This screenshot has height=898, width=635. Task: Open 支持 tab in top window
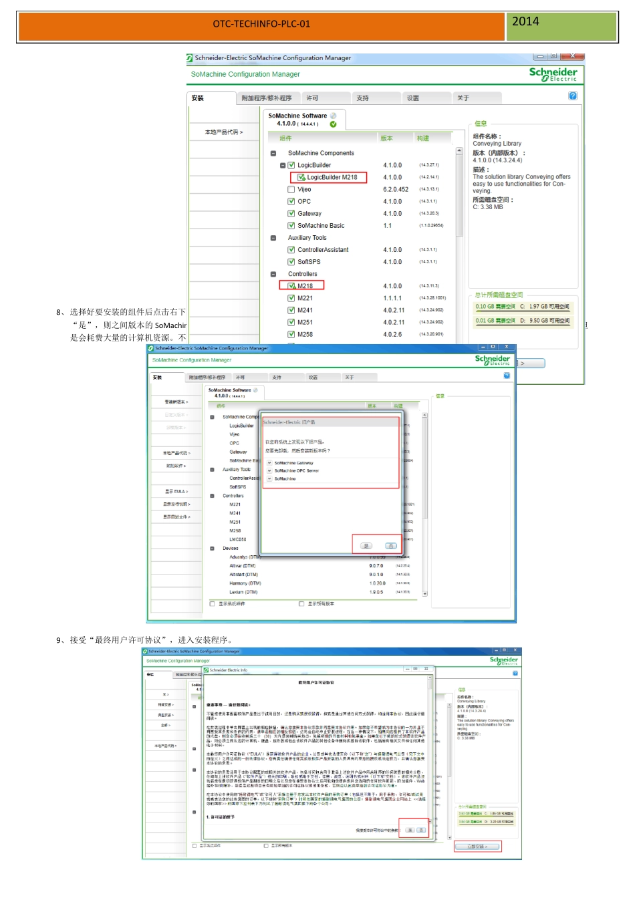point(376,98)
